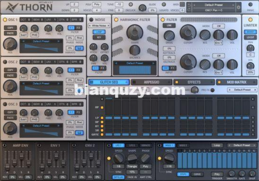Open the Poly mode dropdown

[x=97, y=5]
